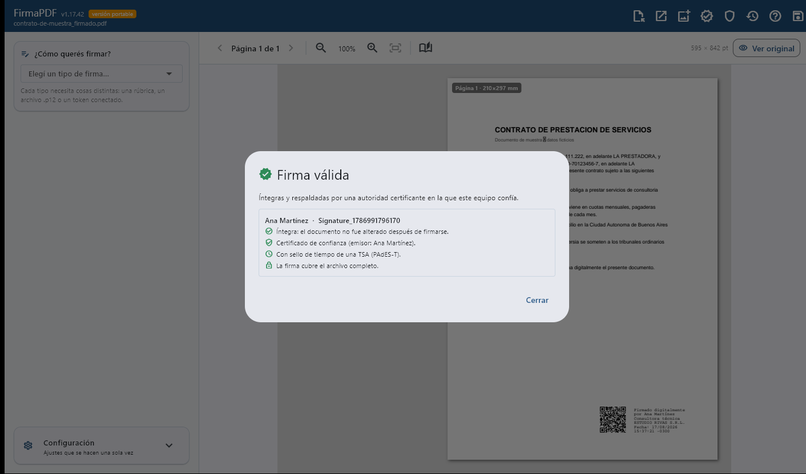
Task: Click the add image icon in header
Action: tap(684, 17)
